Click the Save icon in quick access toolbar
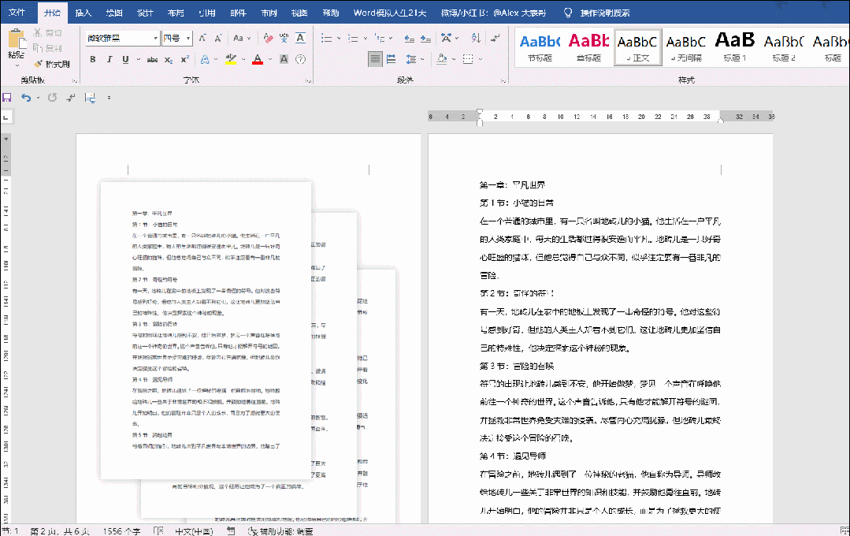 coord(7,98)
